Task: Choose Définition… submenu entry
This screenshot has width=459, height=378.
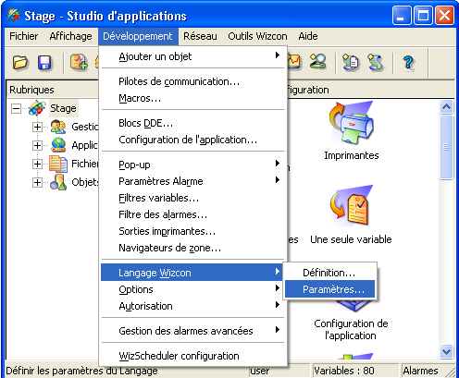Action: pyautogui.click(x=329, y=273)
